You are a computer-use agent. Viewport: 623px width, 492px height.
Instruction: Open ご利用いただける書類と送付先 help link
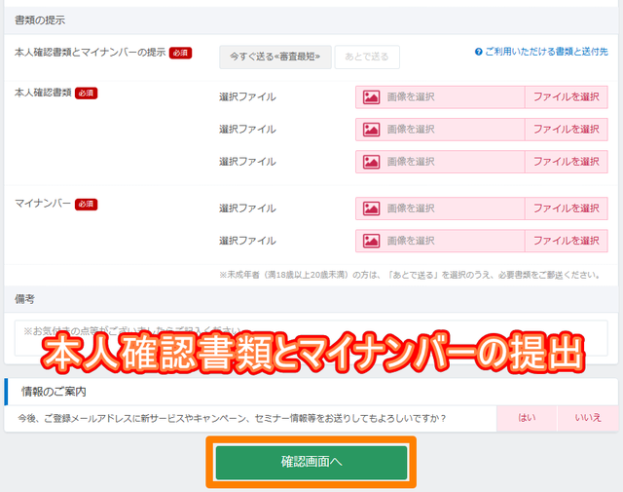pyautogui.click(x=546, y=52)
